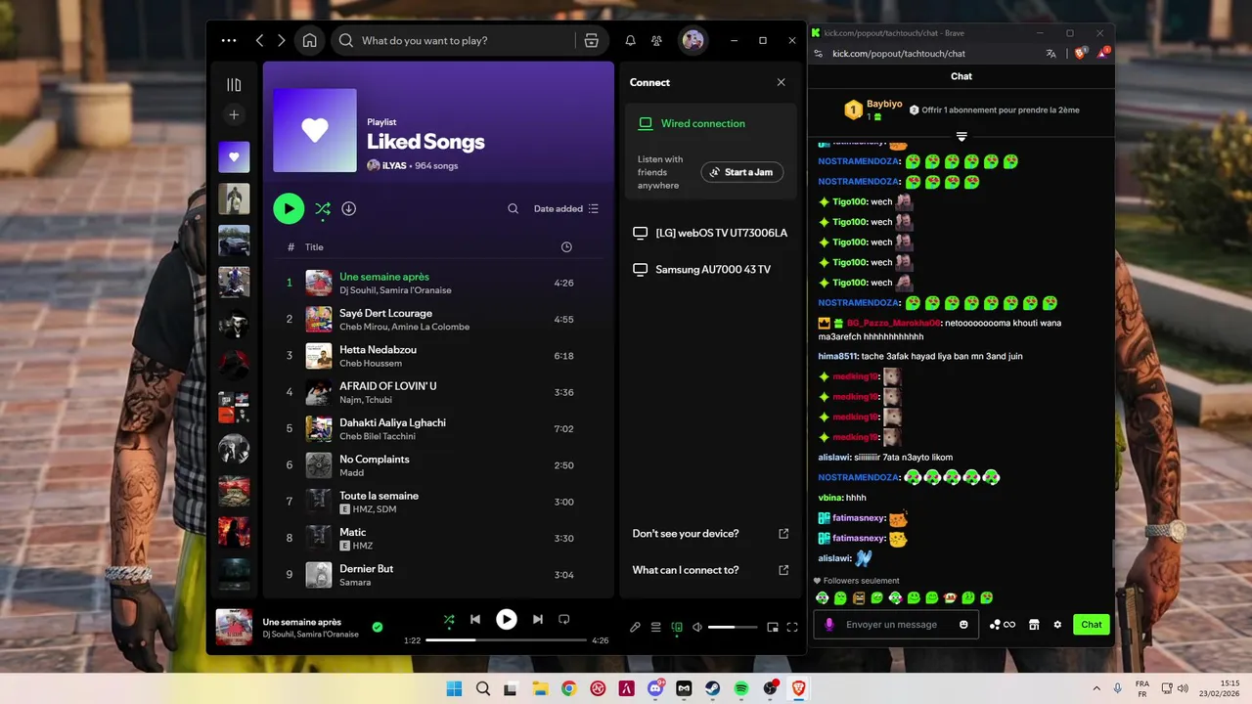Image resolution: width=1252 pixels, height=704 pixels.
Task: Open Kick chat settings gear
Action: tap(1057, 625)
